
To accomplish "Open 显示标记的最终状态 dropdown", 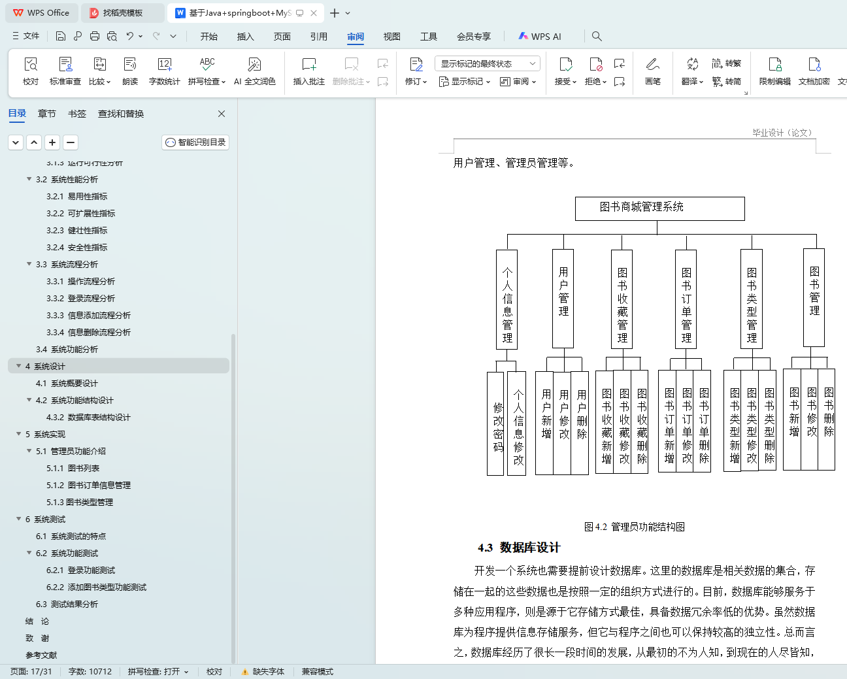I will point(487,63).
